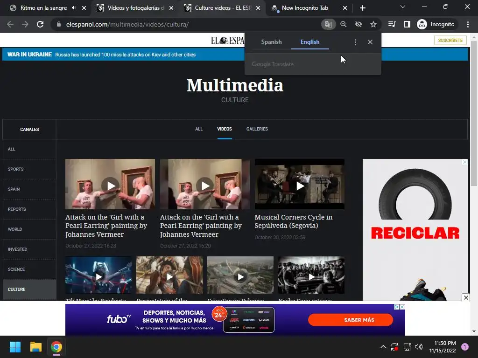478x358 pixels.
Task: Click the SUSCRÍBETE button
Action: coord(450,40)
